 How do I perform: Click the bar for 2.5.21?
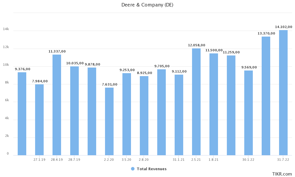(x=196, y=102)
